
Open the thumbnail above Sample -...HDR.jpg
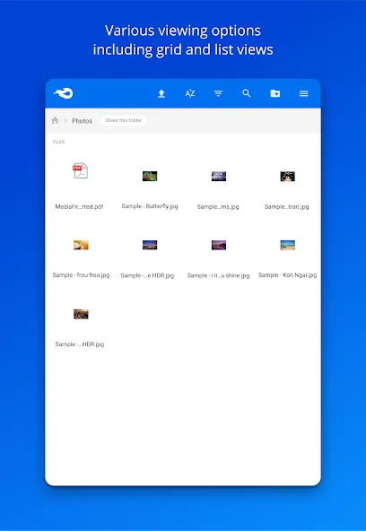[x=81, y=314]
